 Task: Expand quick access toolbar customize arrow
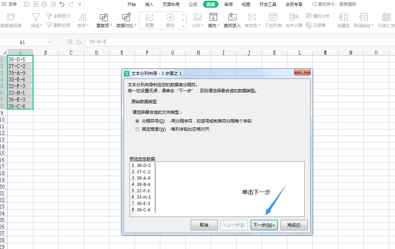pyautogui.click(x=80, y=4)
